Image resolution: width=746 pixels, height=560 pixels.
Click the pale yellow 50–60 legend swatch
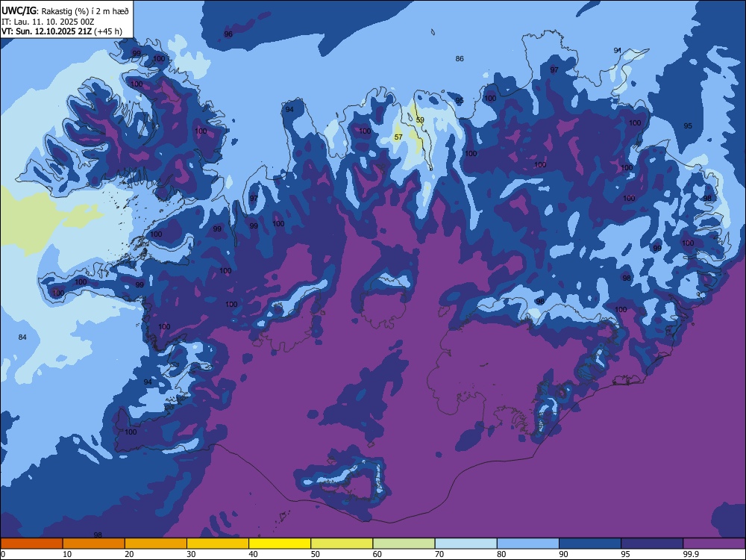pyautogui.click(x=342, y=544)
